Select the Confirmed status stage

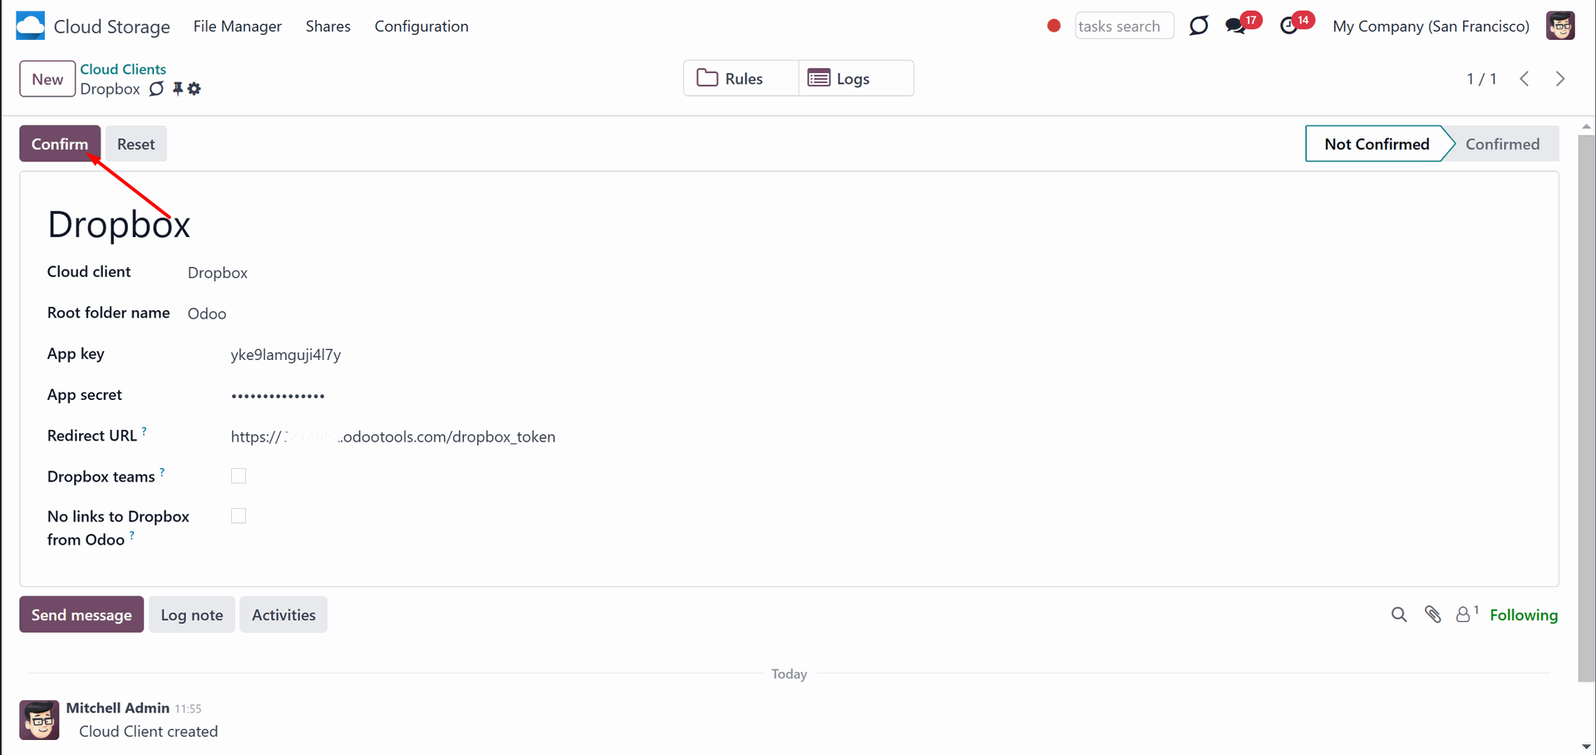click(1502, 144)
